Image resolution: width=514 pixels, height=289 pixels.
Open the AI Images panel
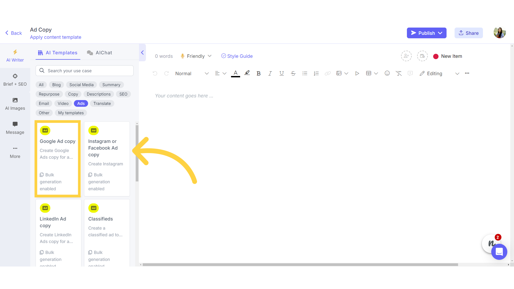[15, 104]
